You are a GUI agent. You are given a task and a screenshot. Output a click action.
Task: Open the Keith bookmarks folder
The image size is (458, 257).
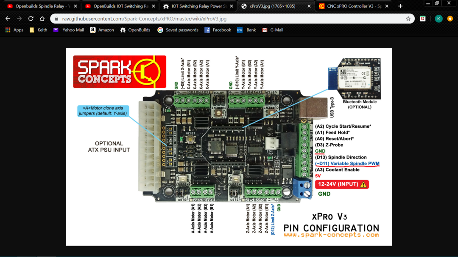38,30
